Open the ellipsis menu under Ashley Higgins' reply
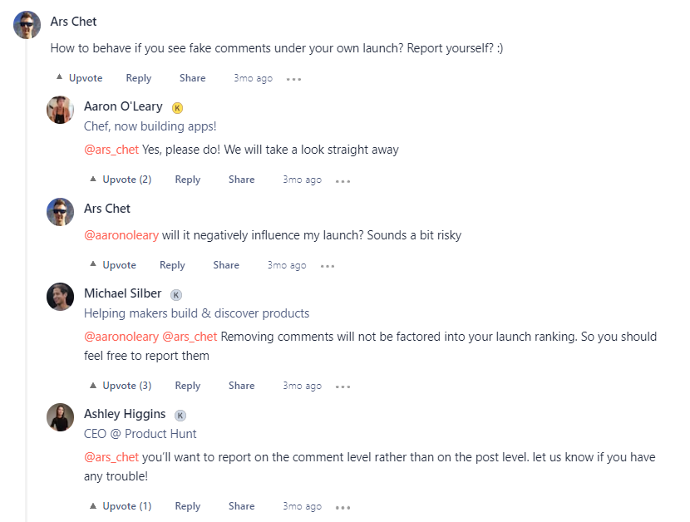The image size is (690, 522). [x=343, y=505]
